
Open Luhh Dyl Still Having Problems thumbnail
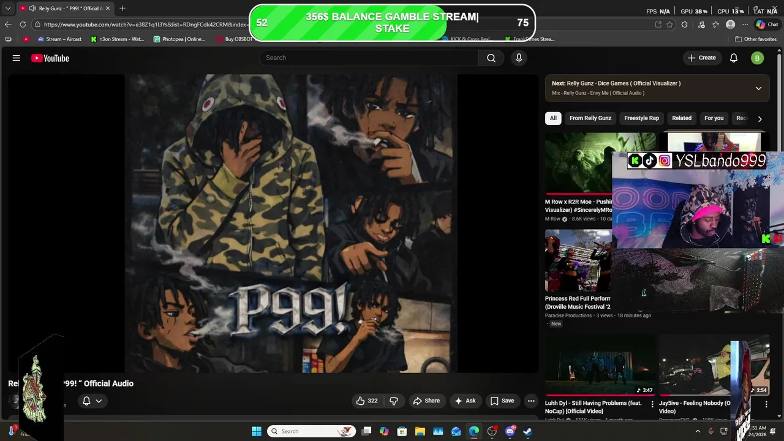click(x=600, y=365)
